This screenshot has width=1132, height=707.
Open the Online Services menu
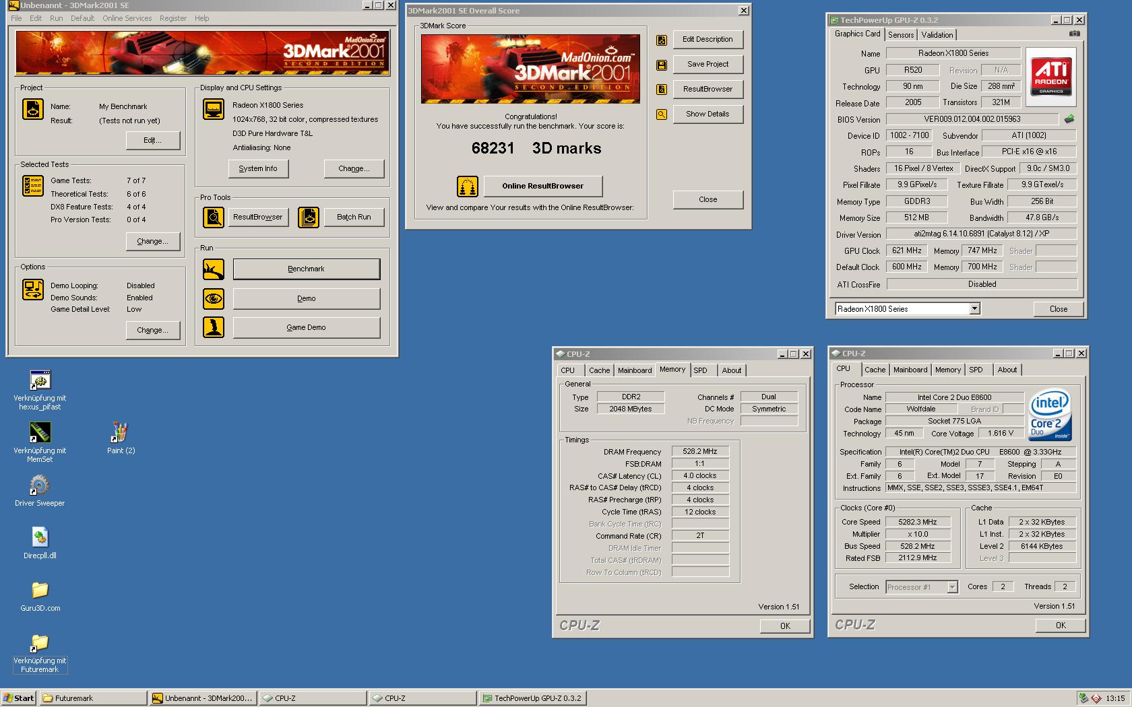[127, 18]
